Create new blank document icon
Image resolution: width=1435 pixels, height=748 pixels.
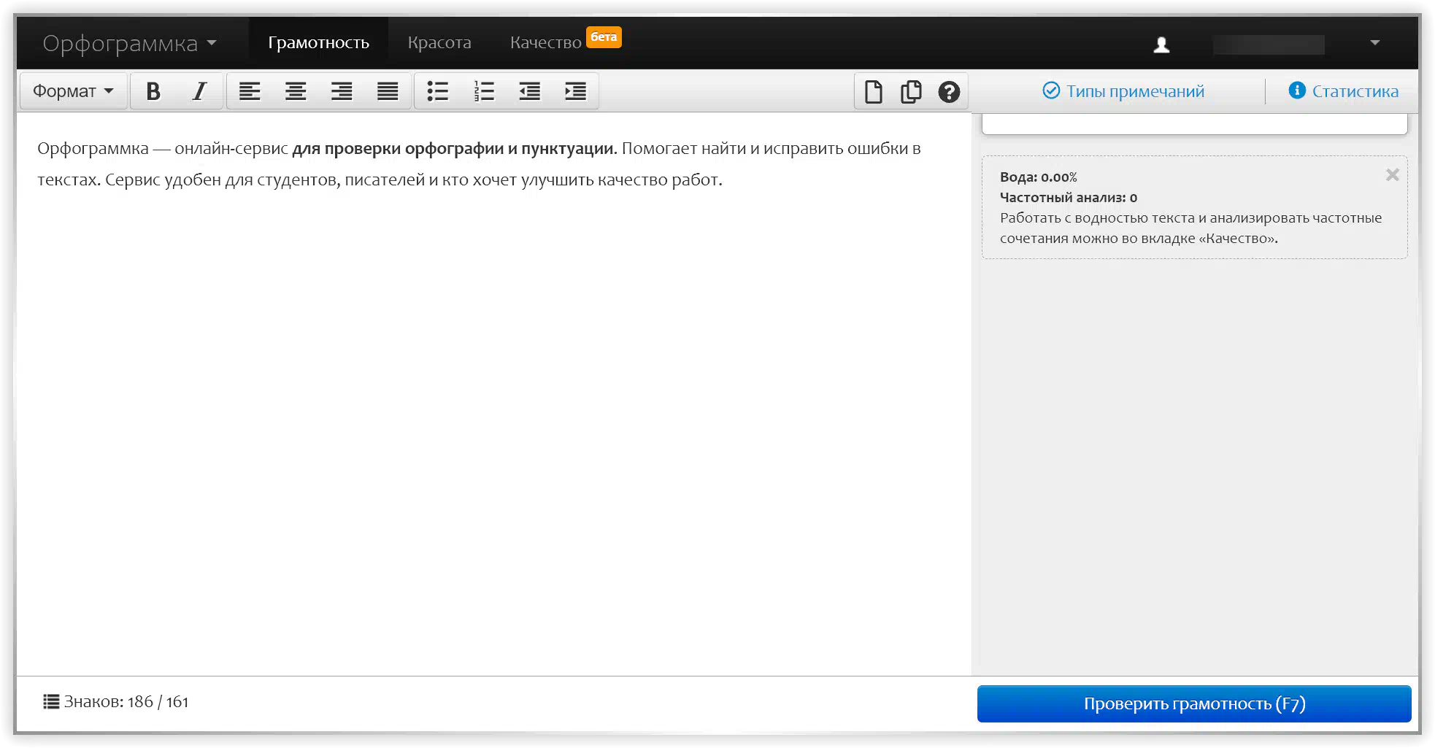click(874, 92)
